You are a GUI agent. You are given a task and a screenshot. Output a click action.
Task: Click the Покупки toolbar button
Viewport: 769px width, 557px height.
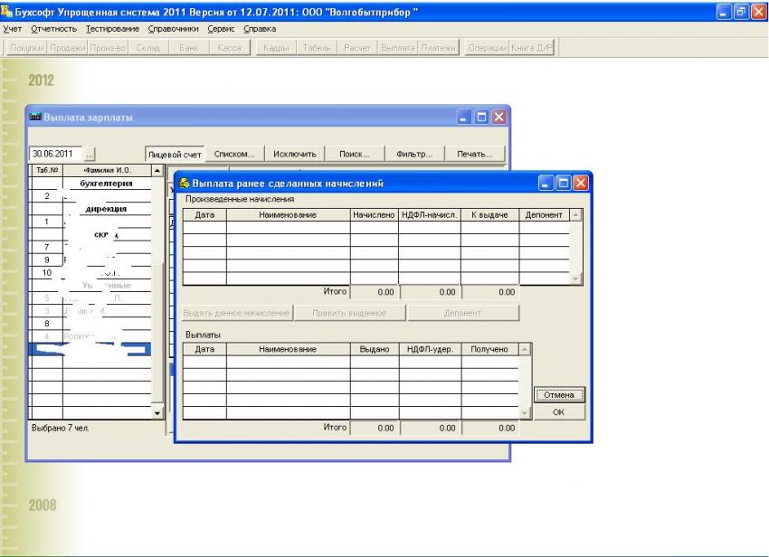click(25, 46)
